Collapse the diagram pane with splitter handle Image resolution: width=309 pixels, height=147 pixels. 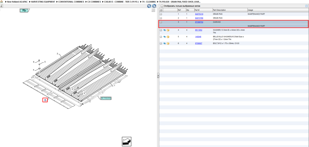pyautogui.click(x=158, y=76)
